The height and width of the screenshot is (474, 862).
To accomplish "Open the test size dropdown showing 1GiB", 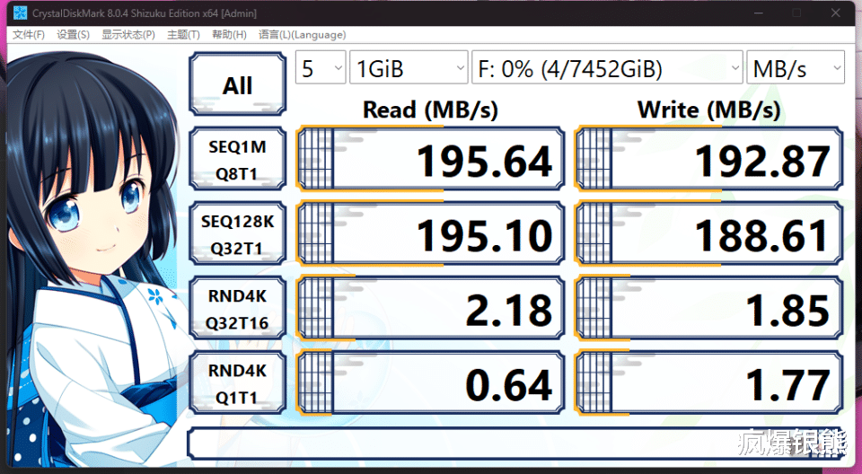I will 409,67.
